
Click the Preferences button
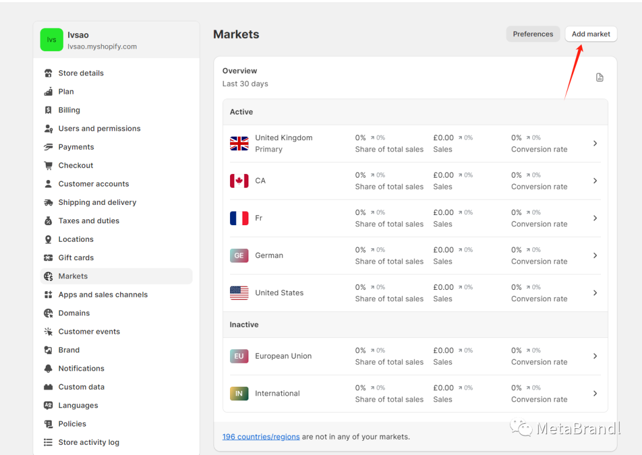tap(533, 34)
